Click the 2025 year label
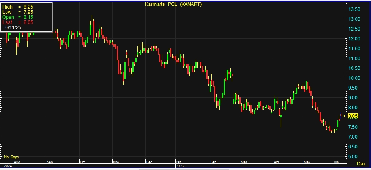Screen dimensions: 371x170 tap(180, 166)
